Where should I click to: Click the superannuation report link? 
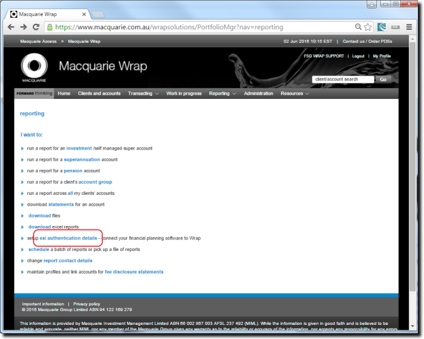point(82,160)
